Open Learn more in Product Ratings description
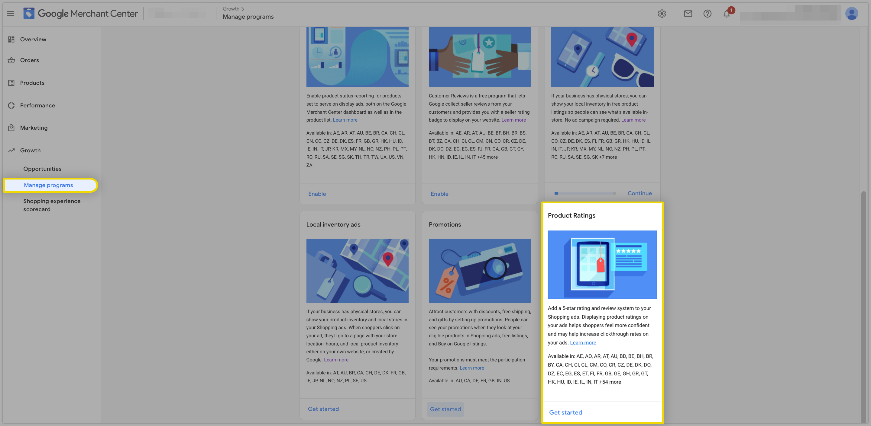Viewport: 871px width, 426px height. (x=583, y=342)
